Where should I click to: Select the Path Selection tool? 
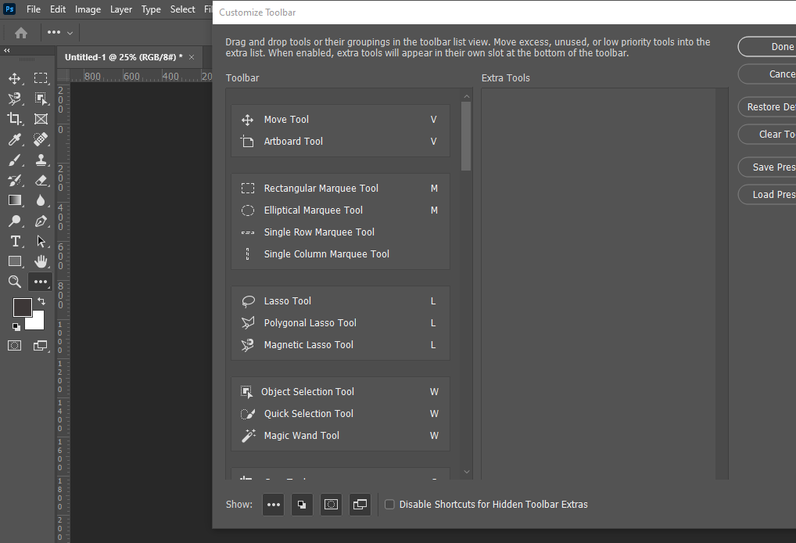click(41, 241)
